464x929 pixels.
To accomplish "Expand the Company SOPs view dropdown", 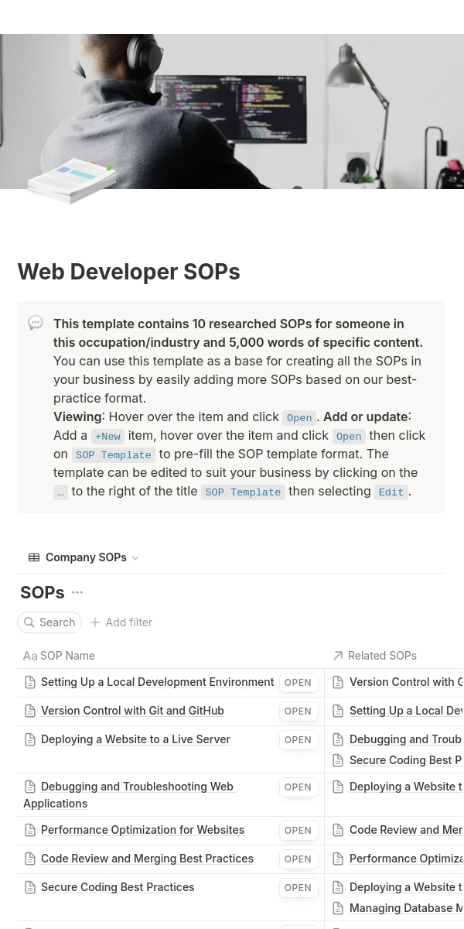I will (135, 558).
